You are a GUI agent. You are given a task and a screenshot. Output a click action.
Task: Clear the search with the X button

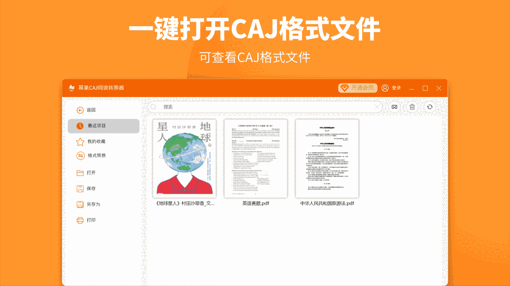click(377, 107)
